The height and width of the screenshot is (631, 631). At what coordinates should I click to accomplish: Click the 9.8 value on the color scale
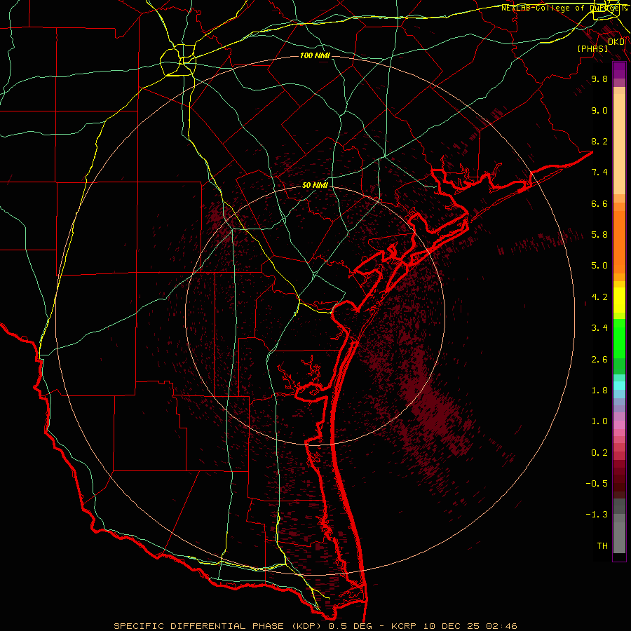[599, 79]
